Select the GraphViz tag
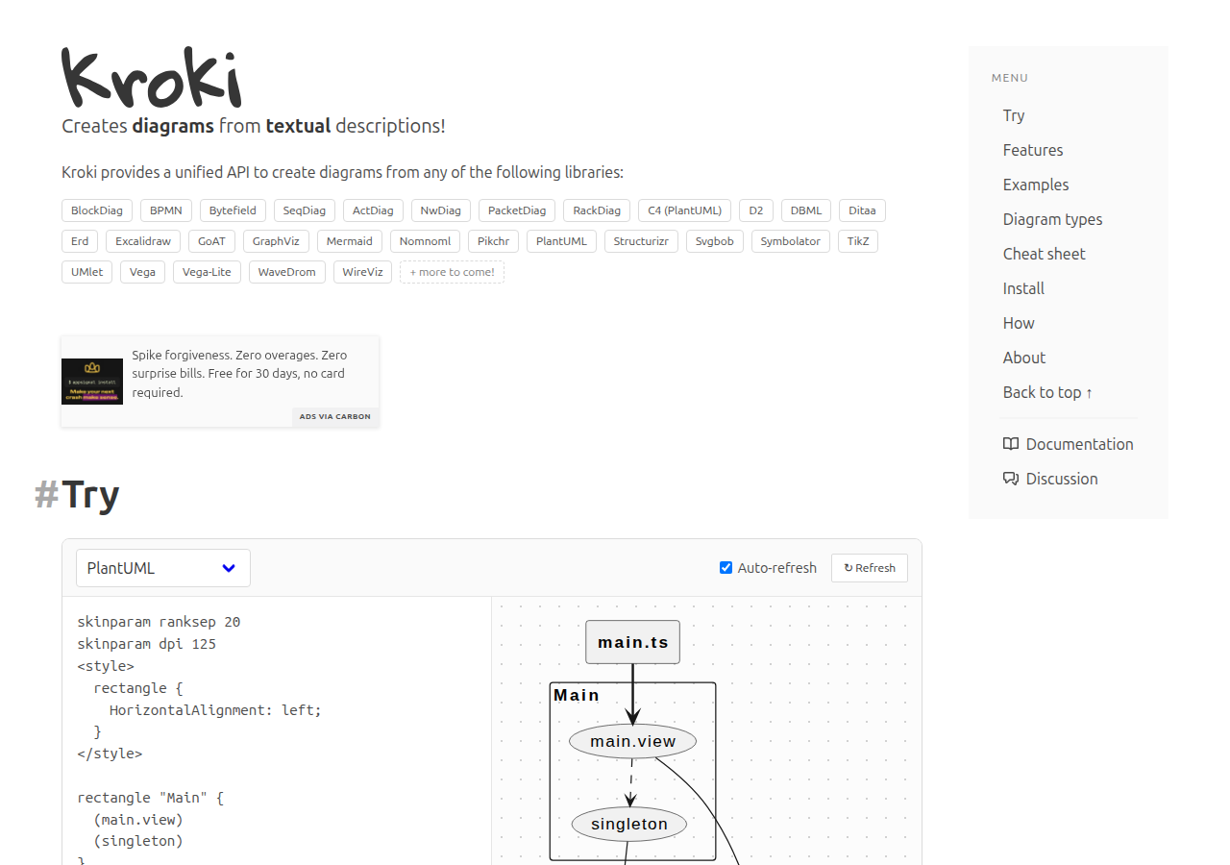This screenshot has width=1230, height=865. tap(277, 241)
